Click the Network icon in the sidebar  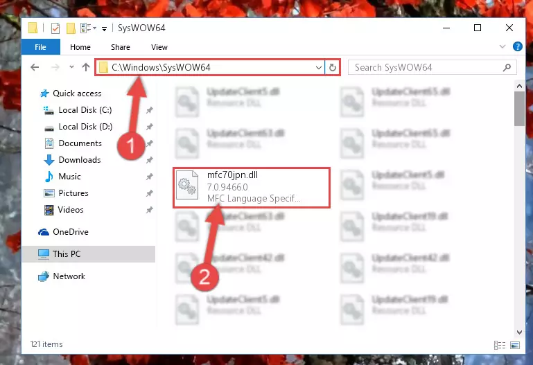coord(44,276)
